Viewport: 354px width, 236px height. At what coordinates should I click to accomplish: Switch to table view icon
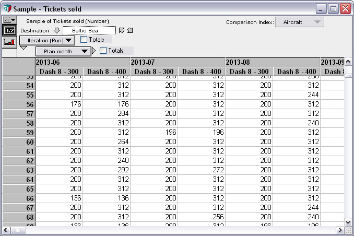click(x=9, y=31)
